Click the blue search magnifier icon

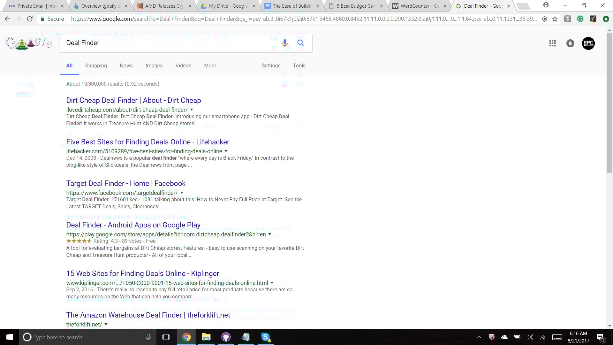301,43
